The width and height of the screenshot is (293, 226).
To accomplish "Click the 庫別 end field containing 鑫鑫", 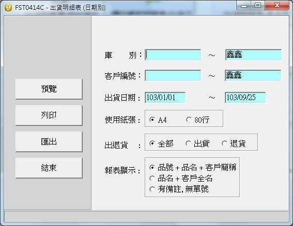I will point(253,55).
